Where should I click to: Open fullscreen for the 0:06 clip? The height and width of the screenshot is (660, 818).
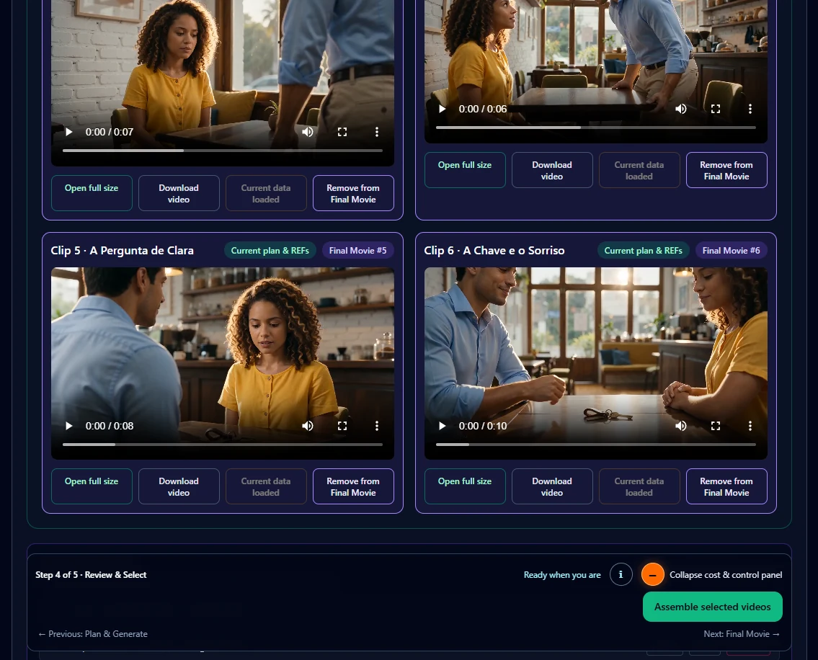(716, 109)
